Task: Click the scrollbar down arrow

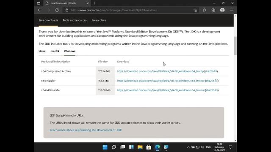Action: pyautogui.click(x=235, y=141)
